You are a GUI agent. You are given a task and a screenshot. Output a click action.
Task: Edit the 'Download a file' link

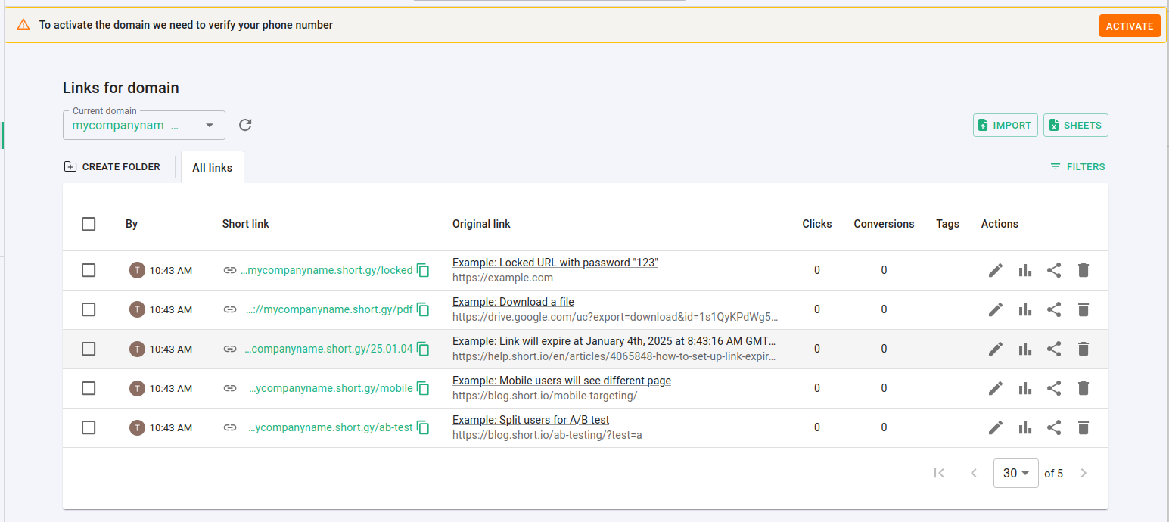(x=996, y=309)
